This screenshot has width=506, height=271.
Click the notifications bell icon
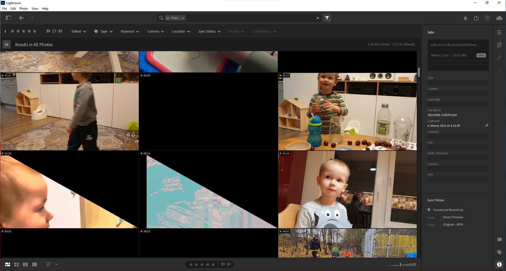(x=465, y=18)
